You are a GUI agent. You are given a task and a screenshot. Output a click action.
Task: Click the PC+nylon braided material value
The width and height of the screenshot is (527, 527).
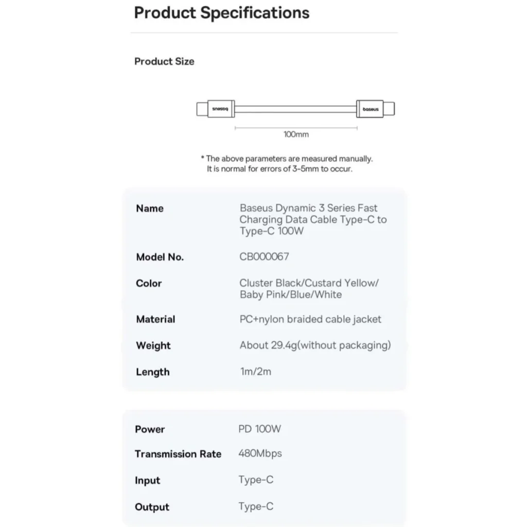[x=310, y=319]
